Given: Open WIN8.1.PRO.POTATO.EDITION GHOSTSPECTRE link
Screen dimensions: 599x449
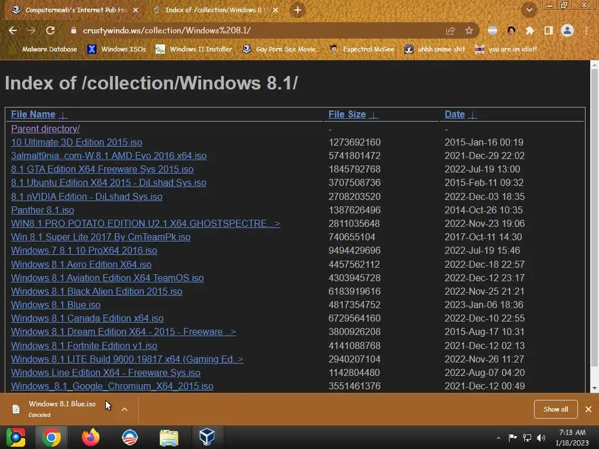Looking at the screenshot, I should [146, 223].
